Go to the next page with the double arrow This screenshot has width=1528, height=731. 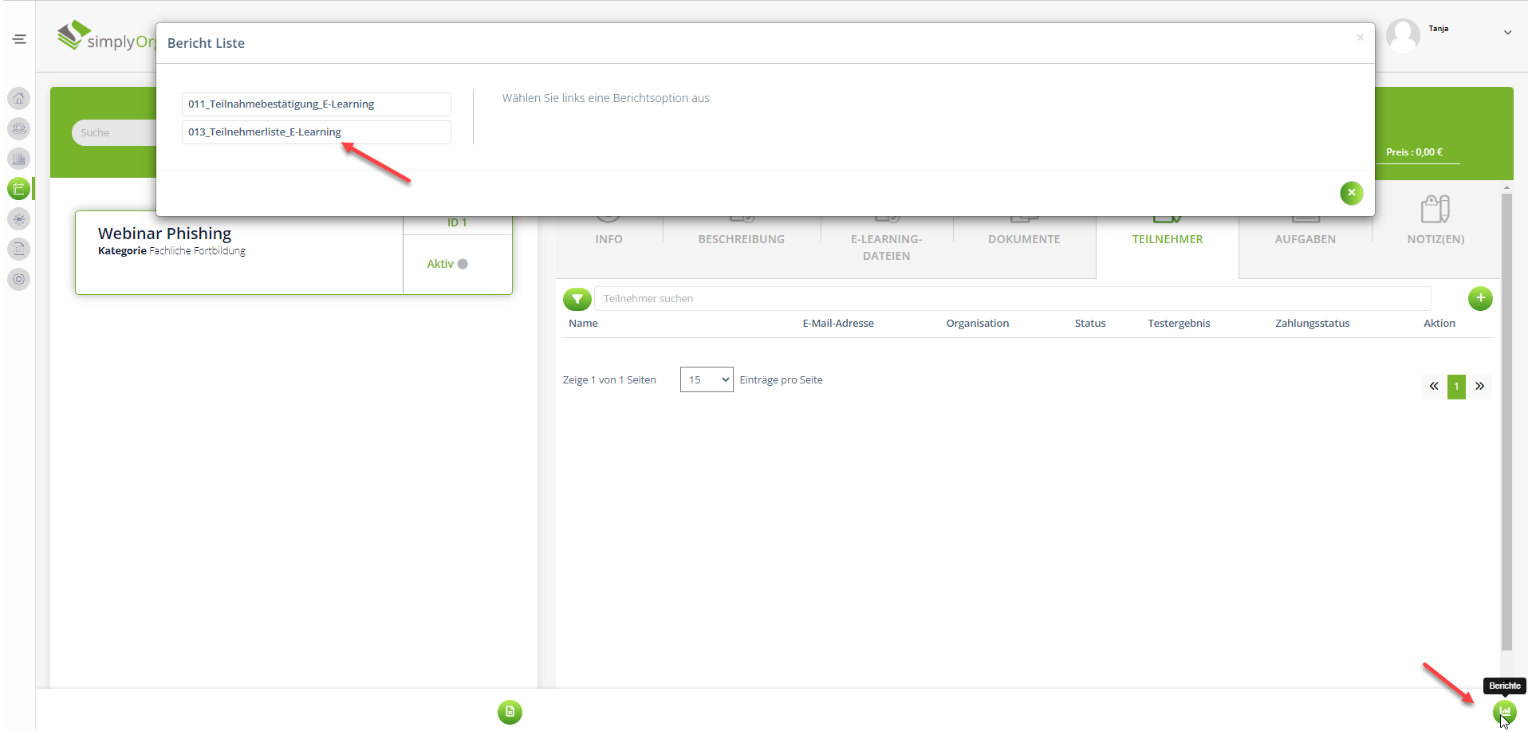point(1479,387)
